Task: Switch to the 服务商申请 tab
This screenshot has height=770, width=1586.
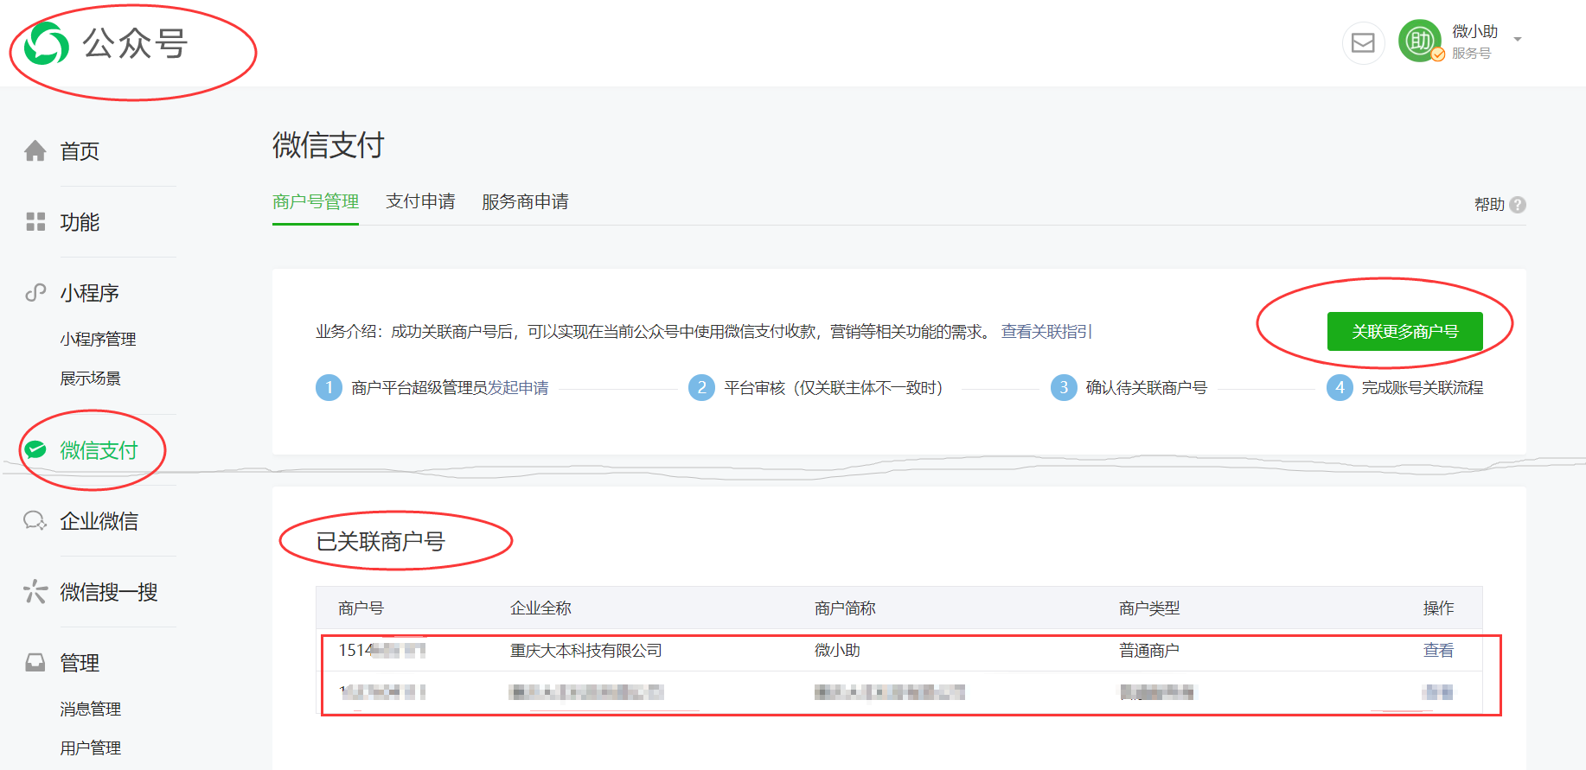Action: [x=525, y=201]
